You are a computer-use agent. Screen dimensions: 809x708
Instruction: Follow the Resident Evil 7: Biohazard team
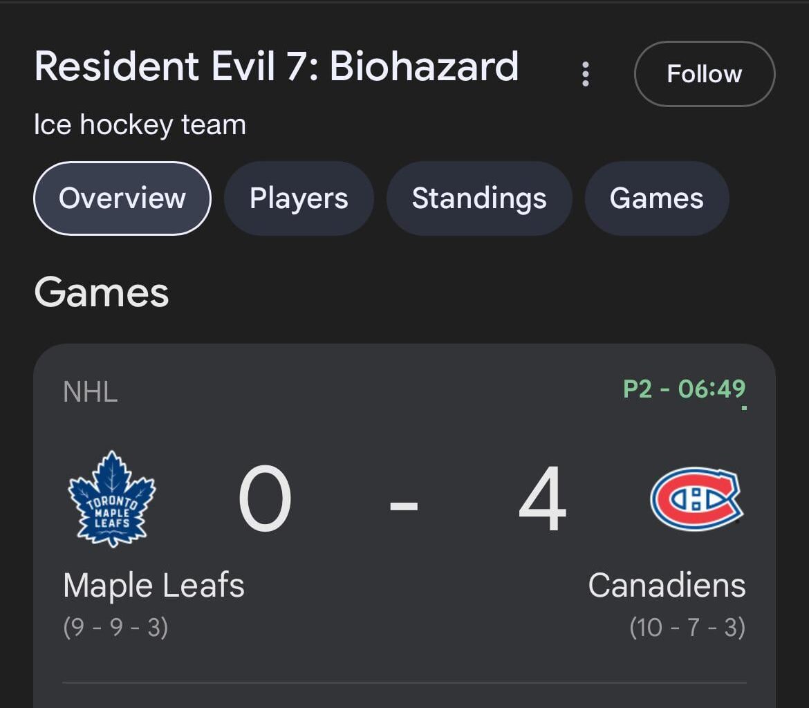703,74
